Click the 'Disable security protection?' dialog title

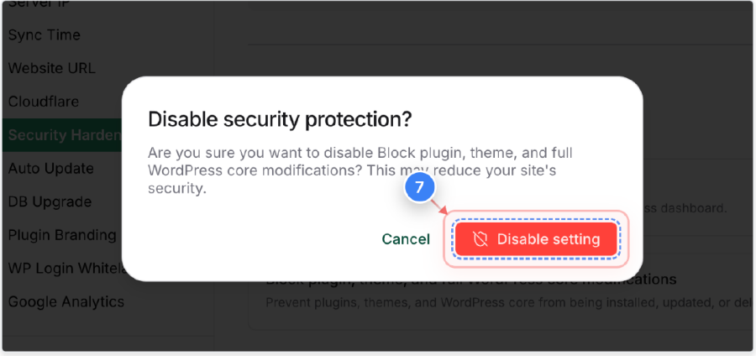point(280,119)
